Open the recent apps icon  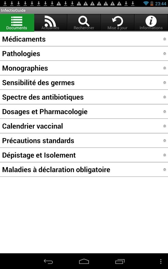[120, 262]
